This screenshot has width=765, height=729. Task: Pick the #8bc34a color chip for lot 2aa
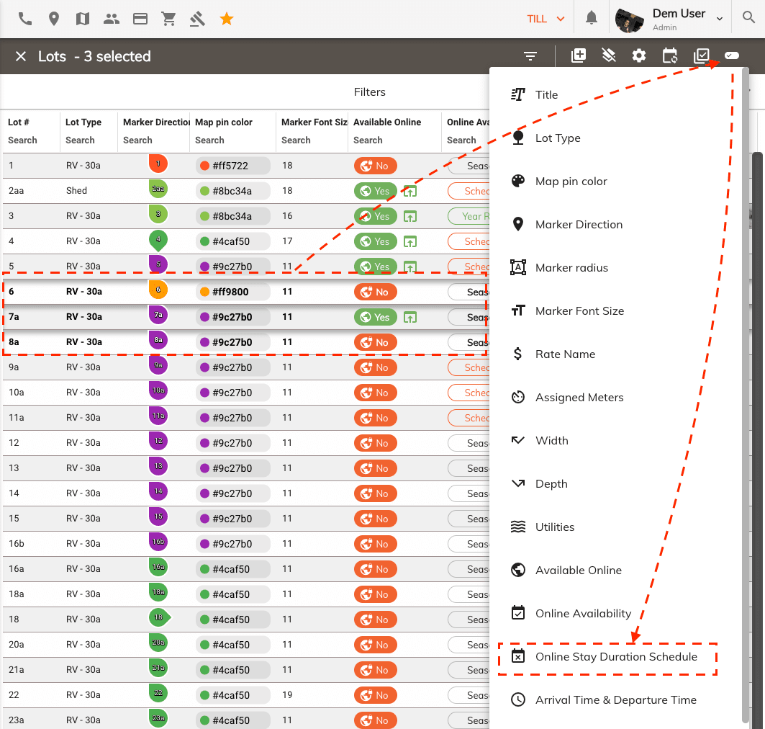[x=233, y=192]
